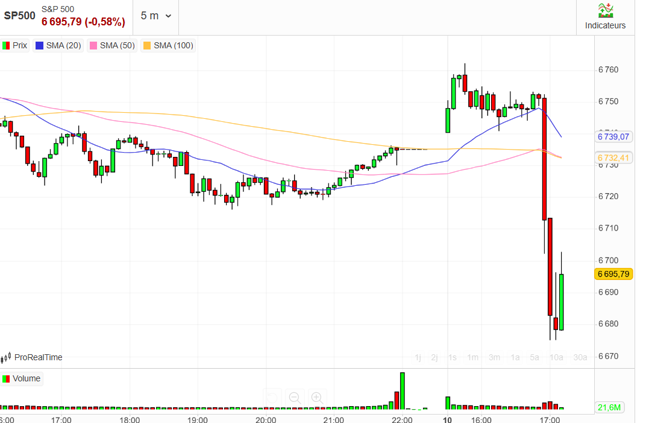Viewport: 646px width, 423px height.
Task: Click the current price label 6 695,79 on axis
Action: pos(613,275)
